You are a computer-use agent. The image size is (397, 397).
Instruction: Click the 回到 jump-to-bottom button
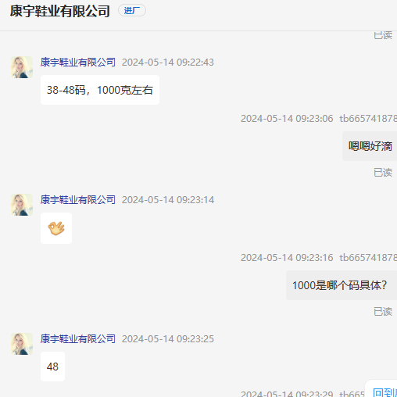[384, 392]
